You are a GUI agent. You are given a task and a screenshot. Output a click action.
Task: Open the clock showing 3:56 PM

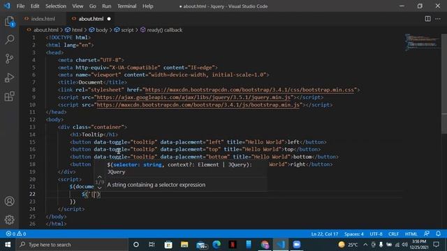419,245
